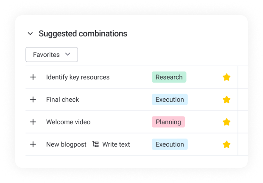263x183 pixels.
Task: Click the Execution tag on Final check
Action: [x=170, y=100]
